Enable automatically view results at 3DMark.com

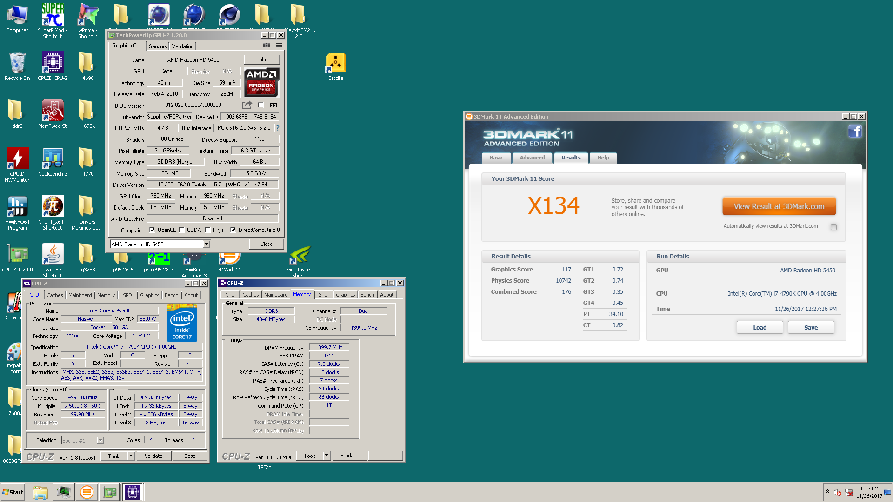click(833, 227)
